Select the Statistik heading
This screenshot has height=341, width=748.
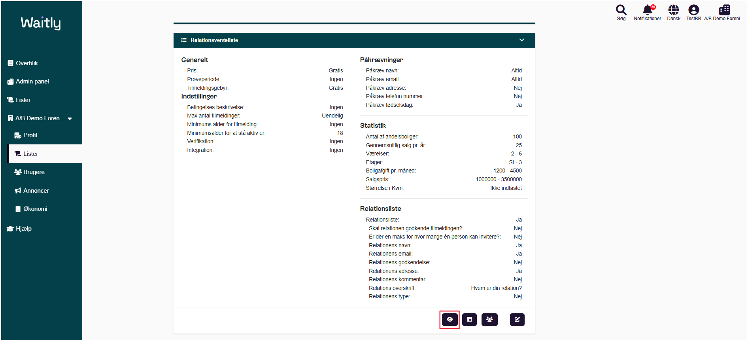click(x=373, y=125)
